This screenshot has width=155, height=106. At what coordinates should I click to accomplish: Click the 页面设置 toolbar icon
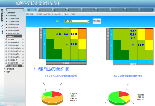coord(27,14)
